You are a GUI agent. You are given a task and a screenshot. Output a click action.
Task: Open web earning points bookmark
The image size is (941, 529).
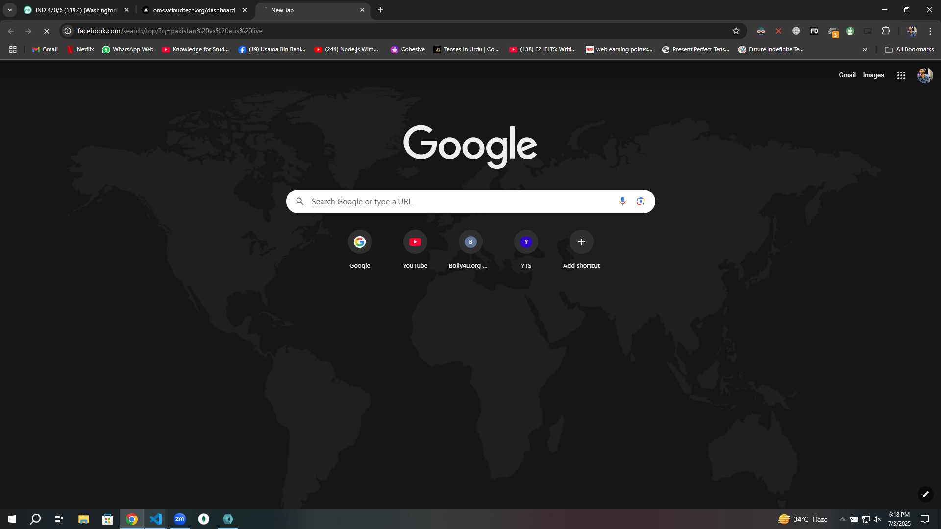(619, 49)
